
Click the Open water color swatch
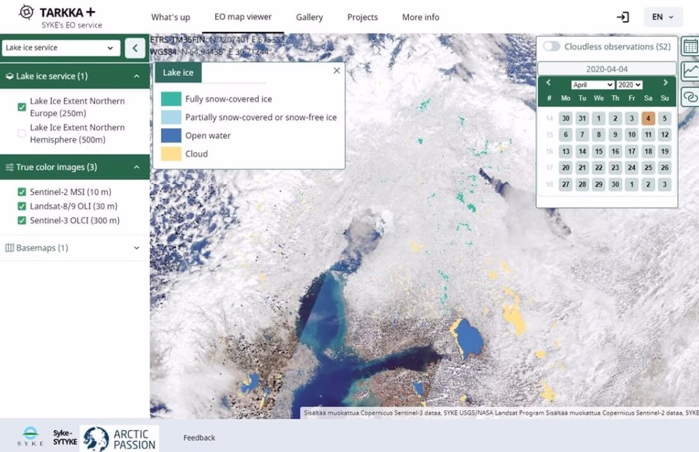tap(171, 135)
